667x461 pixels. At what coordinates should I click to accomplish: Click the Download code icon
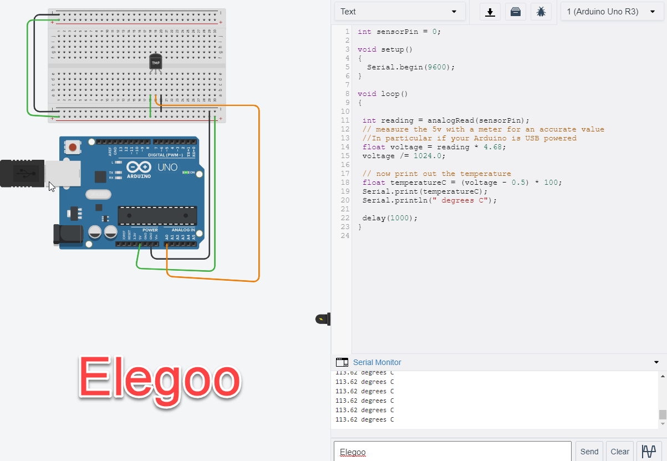coord(490,12)
